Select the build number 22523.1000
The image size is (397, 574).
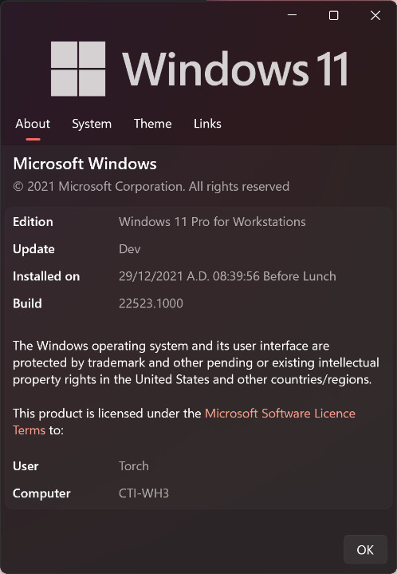coord(151,303)
